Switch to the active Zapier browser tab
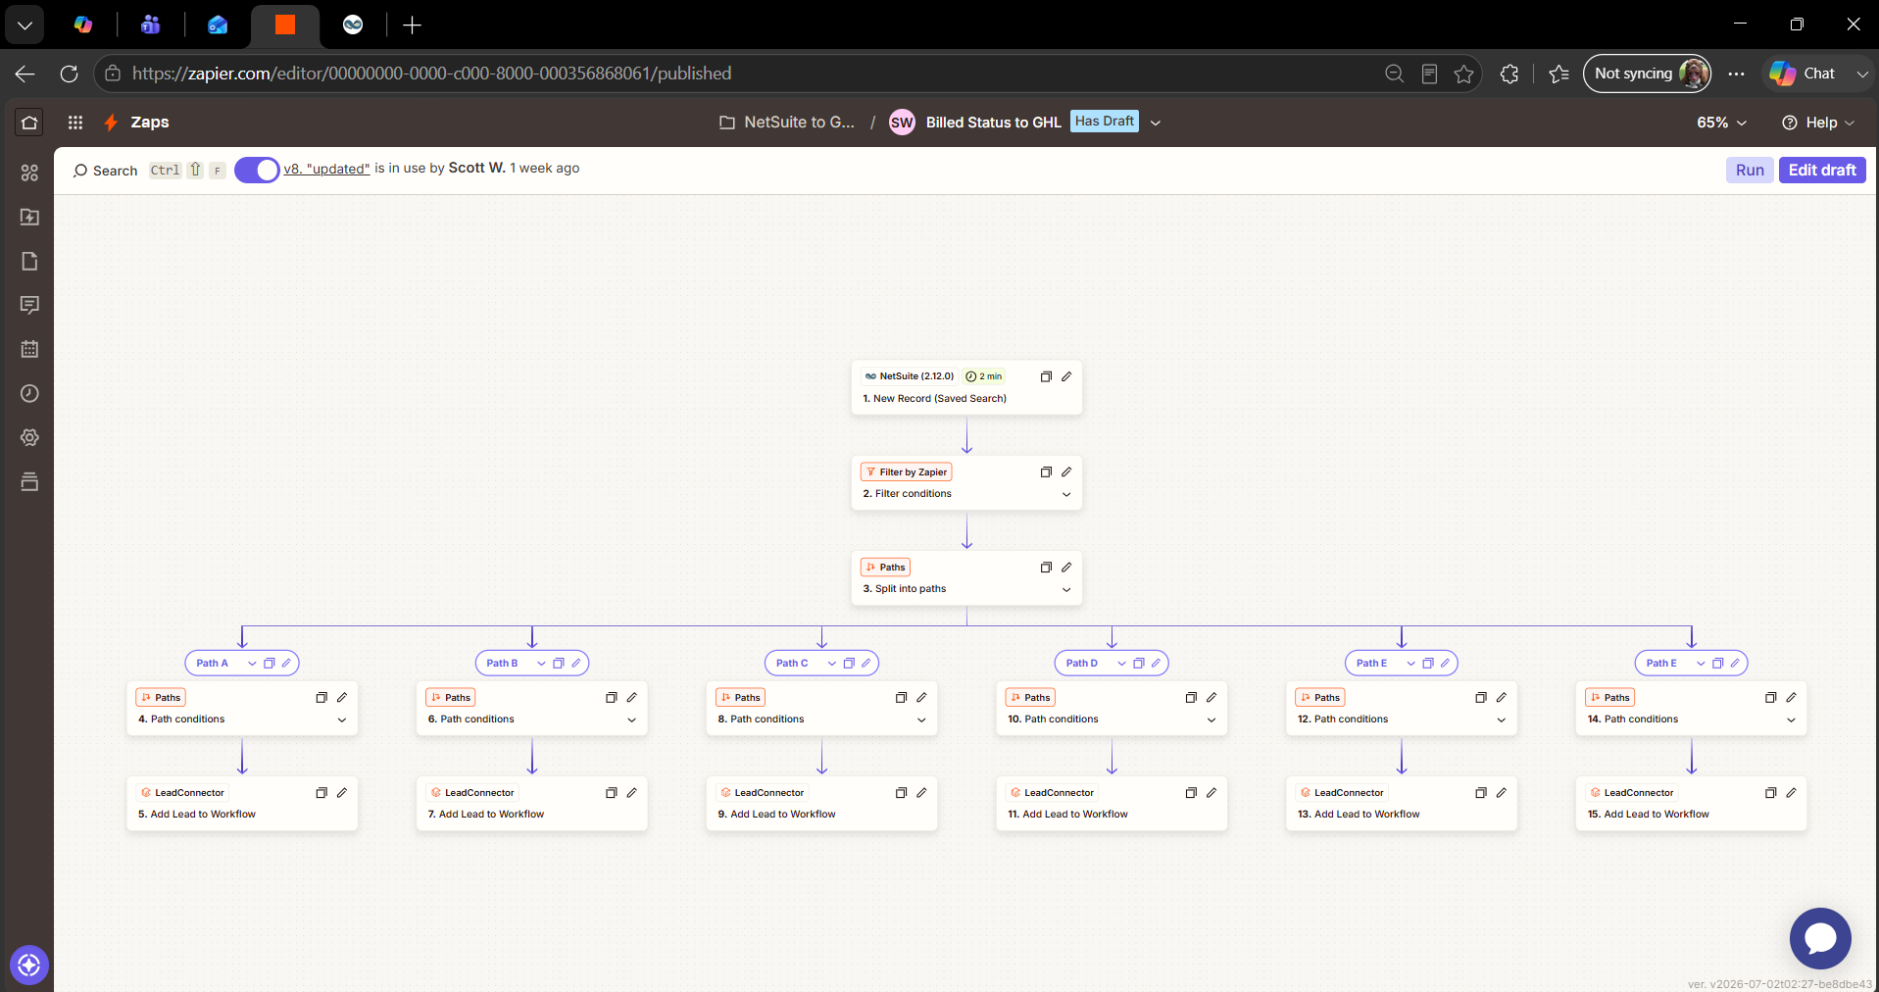Screen dimensions: 1879x992 pyautogui.click(x=285, y=25)
